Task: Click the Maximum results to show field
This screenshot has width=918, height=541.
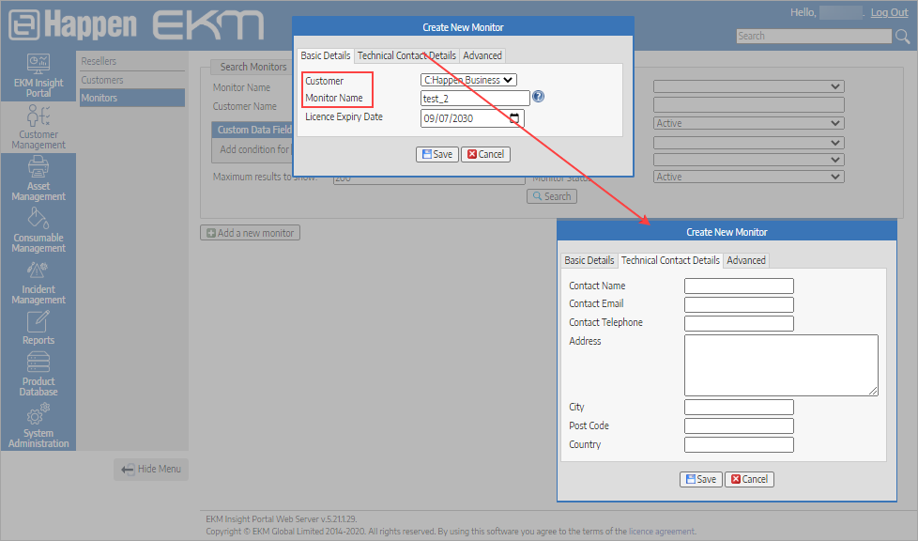Action: click(x=429, y=178)
